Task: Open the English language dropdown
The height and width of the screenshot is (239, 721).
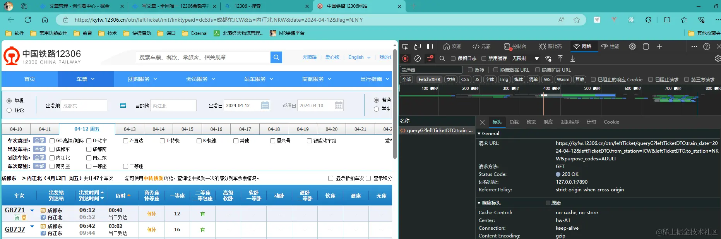Action: pos(359,57)
